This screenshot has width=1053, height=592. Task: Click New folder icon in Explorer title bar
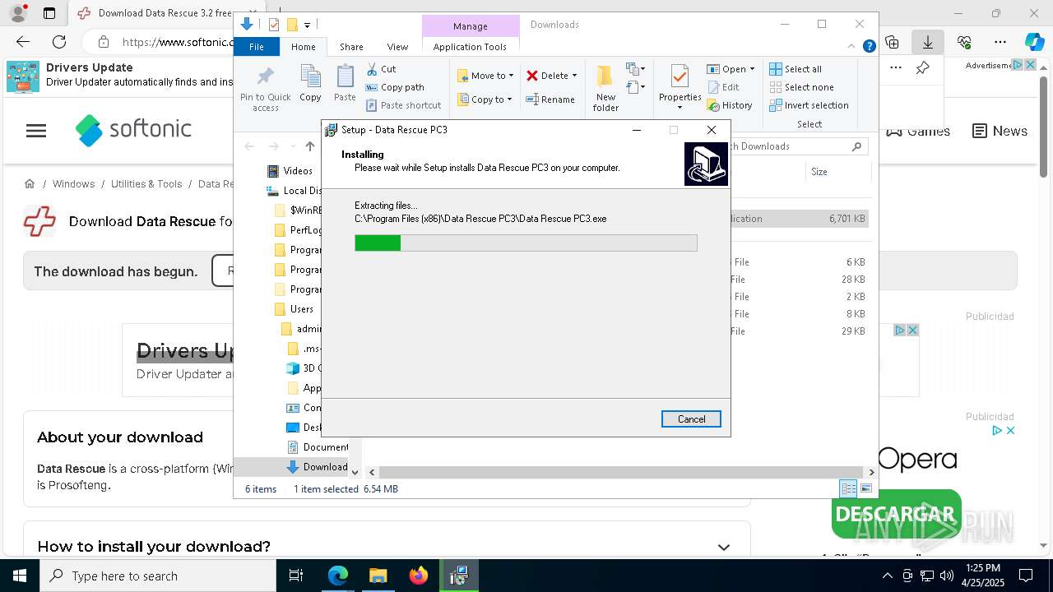click(292, 25)
